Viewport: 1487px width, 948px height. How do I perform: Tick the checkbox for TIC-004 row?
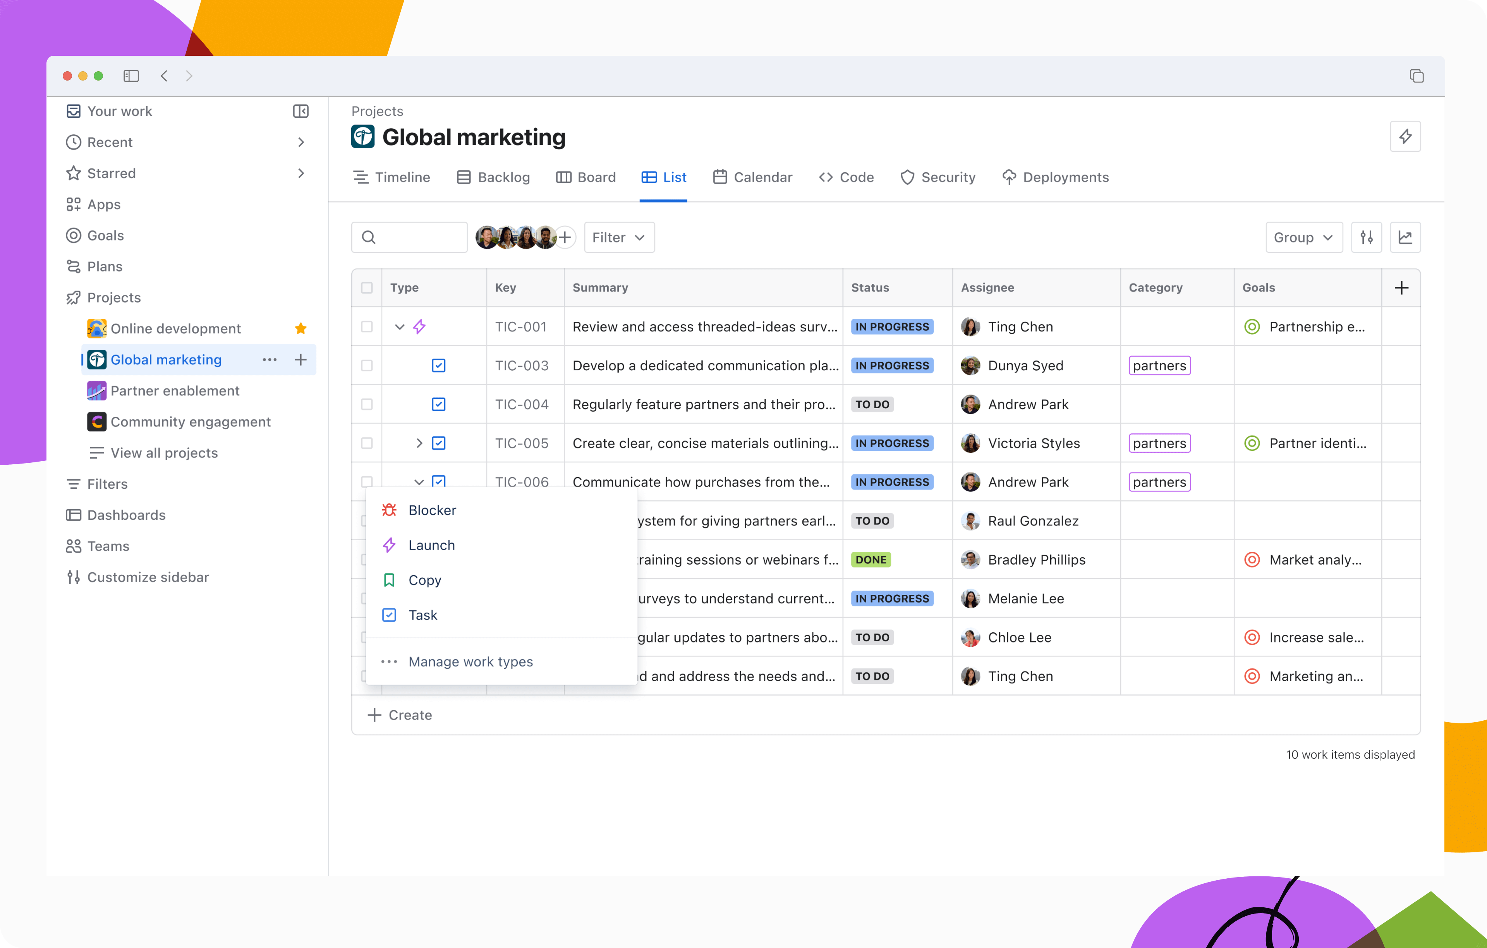tap(367, 405)
